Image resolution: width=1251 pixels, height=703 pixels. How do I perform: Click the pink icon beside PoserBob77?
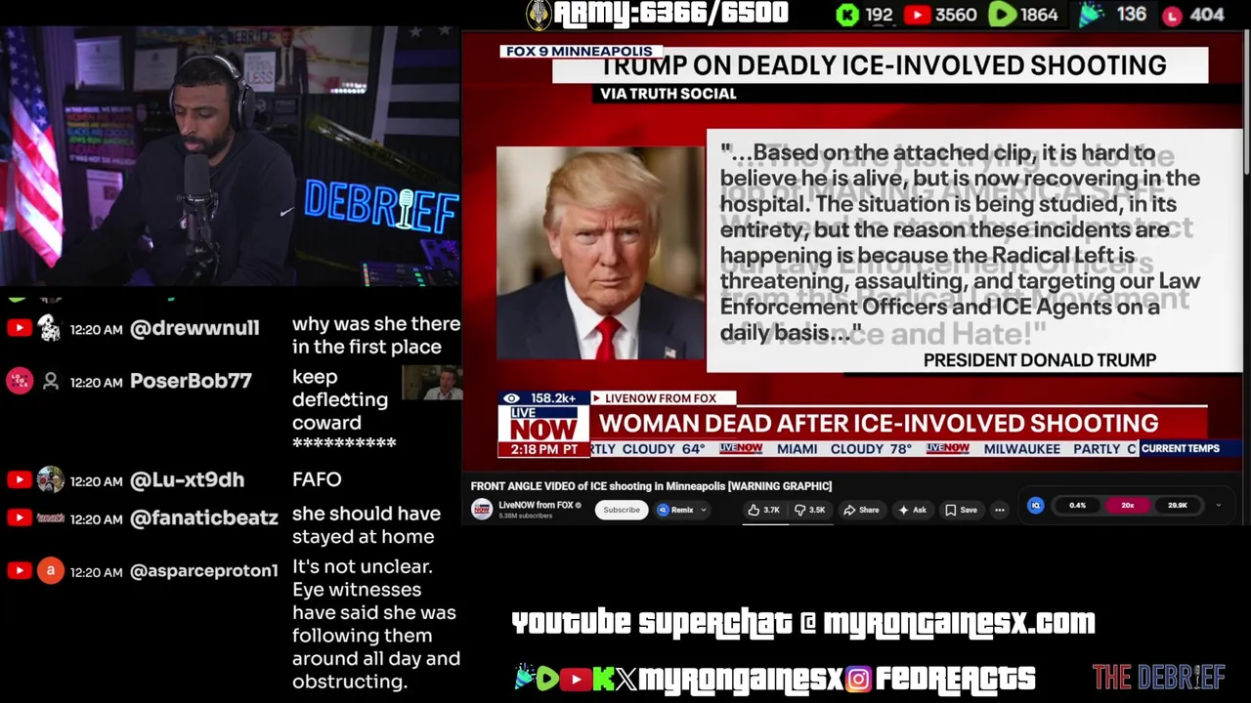(19, 381)
